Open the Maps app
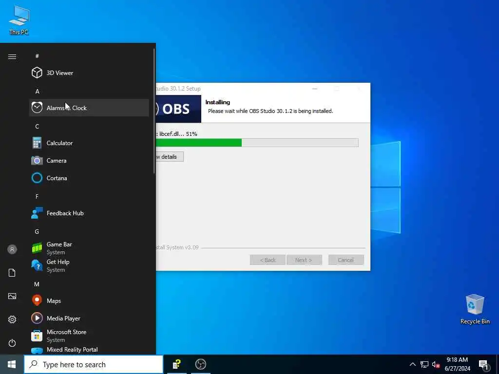Screen dimensions: 499x374 tap(89, 301)
